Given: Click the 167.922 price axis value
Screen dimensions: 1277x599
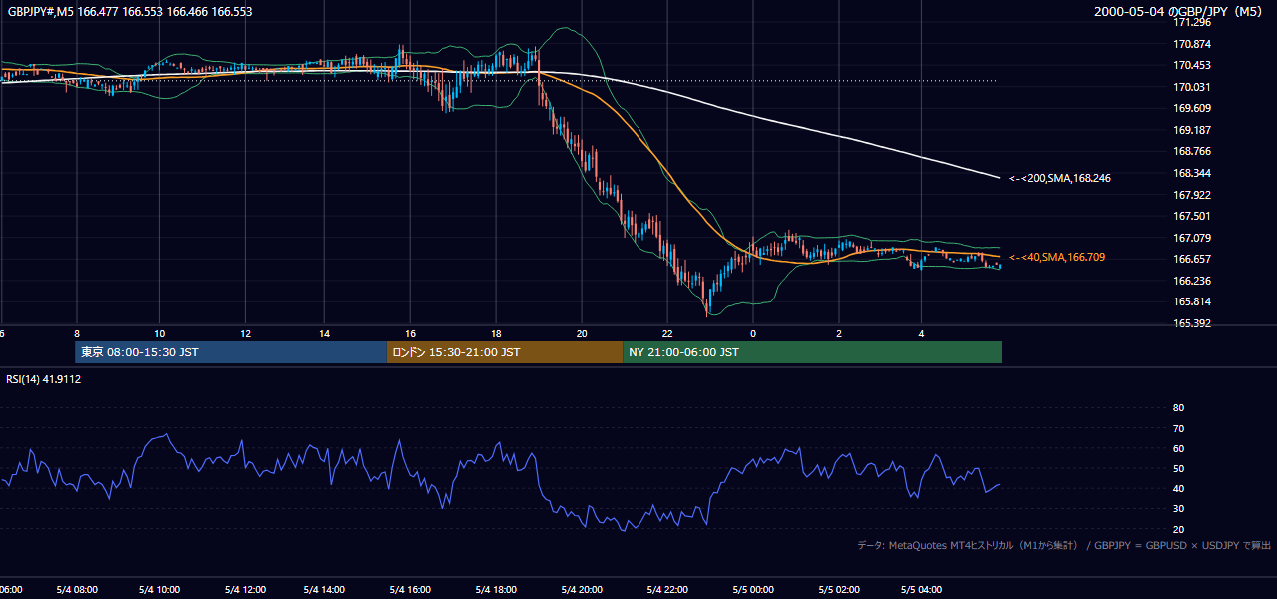Looking at the screenshot, I should click(1192, 195).
